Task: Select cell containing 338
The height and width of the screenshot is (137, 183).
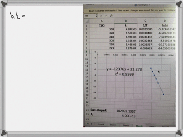Action: (102, 29)
